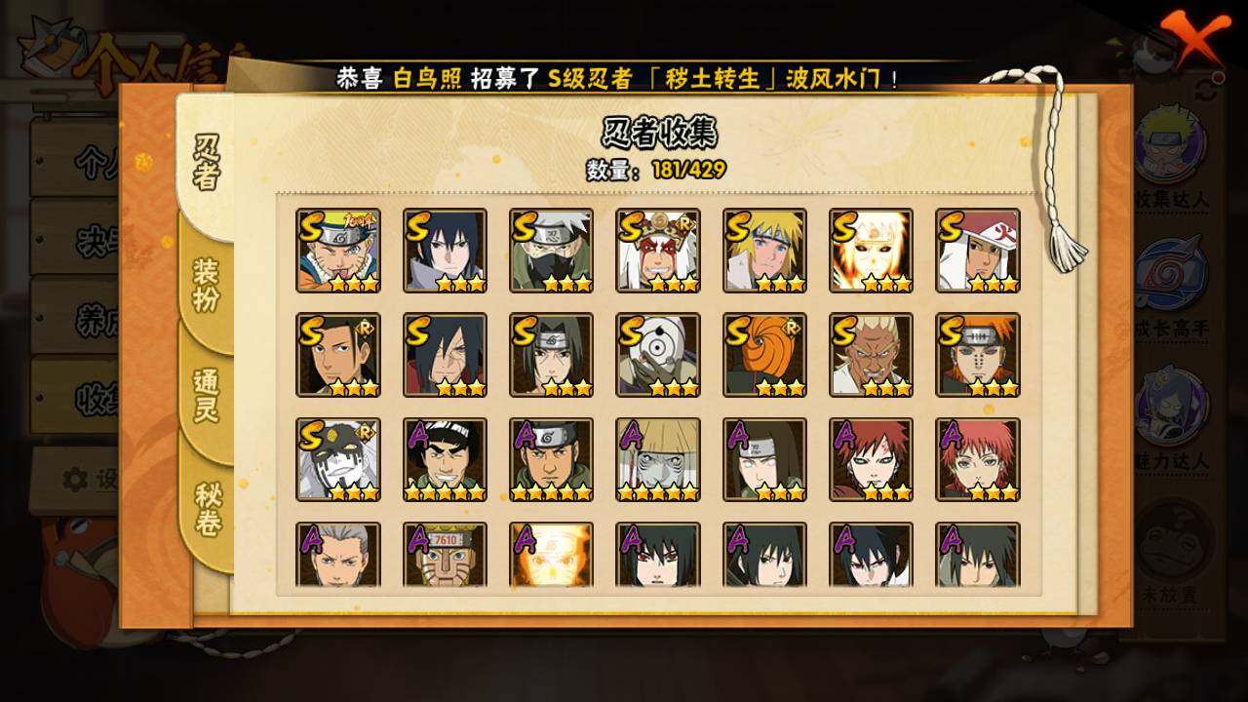Select the glowing chakra-mode Naruto S-rank portrait
Image resolution: width=1248 pixels, height=702 pixels.
[x=872, y=251]
